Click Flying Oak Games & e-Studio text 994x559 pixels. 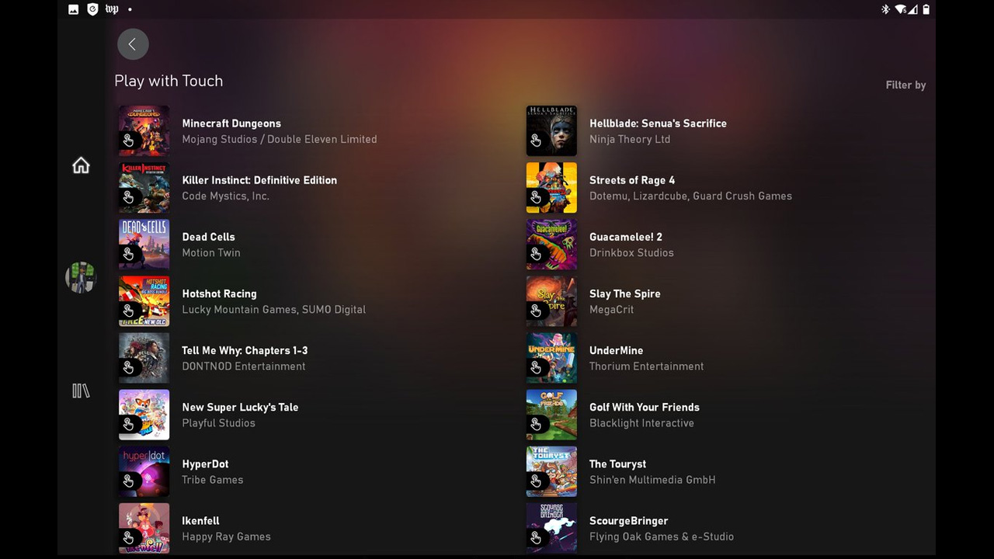click(x=662, y=536)
